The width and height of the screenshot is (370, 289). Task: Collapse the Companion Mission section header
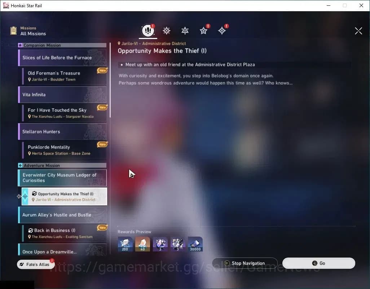click(62, 45)
